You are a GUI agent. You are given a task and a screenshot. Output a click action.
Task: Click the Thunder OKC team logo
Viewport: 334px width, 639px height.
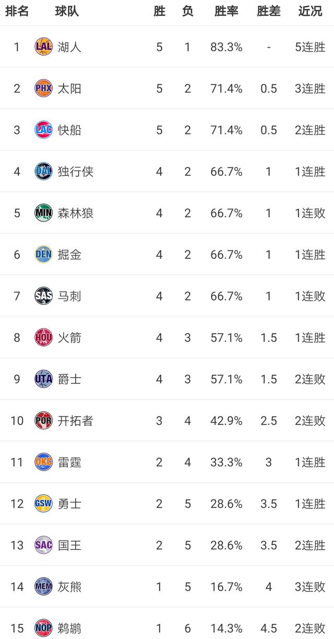click(44, 462)
